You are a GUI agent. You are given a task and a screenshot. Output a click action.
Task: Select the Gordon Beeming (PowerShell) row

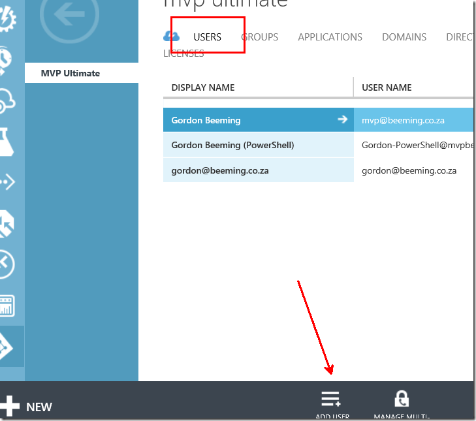coord(318,145)
